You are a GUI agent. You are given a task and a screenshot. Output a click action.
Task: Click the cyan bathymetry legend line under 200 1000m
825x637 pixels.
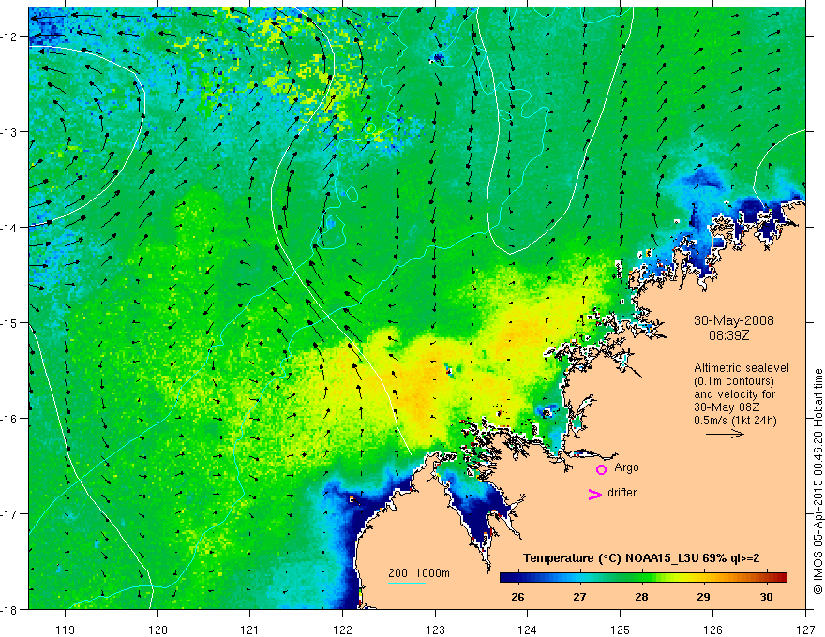coord(407,583)
